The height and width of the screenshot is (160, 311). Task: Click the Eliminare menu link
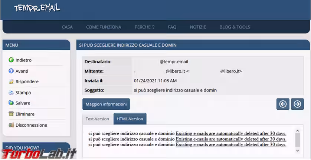25,114
